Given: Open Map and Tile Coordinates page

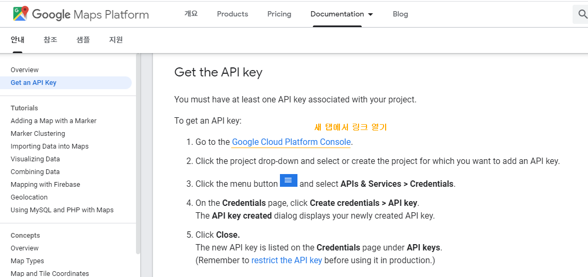Looking at the screenshot, I should (49, 273).
